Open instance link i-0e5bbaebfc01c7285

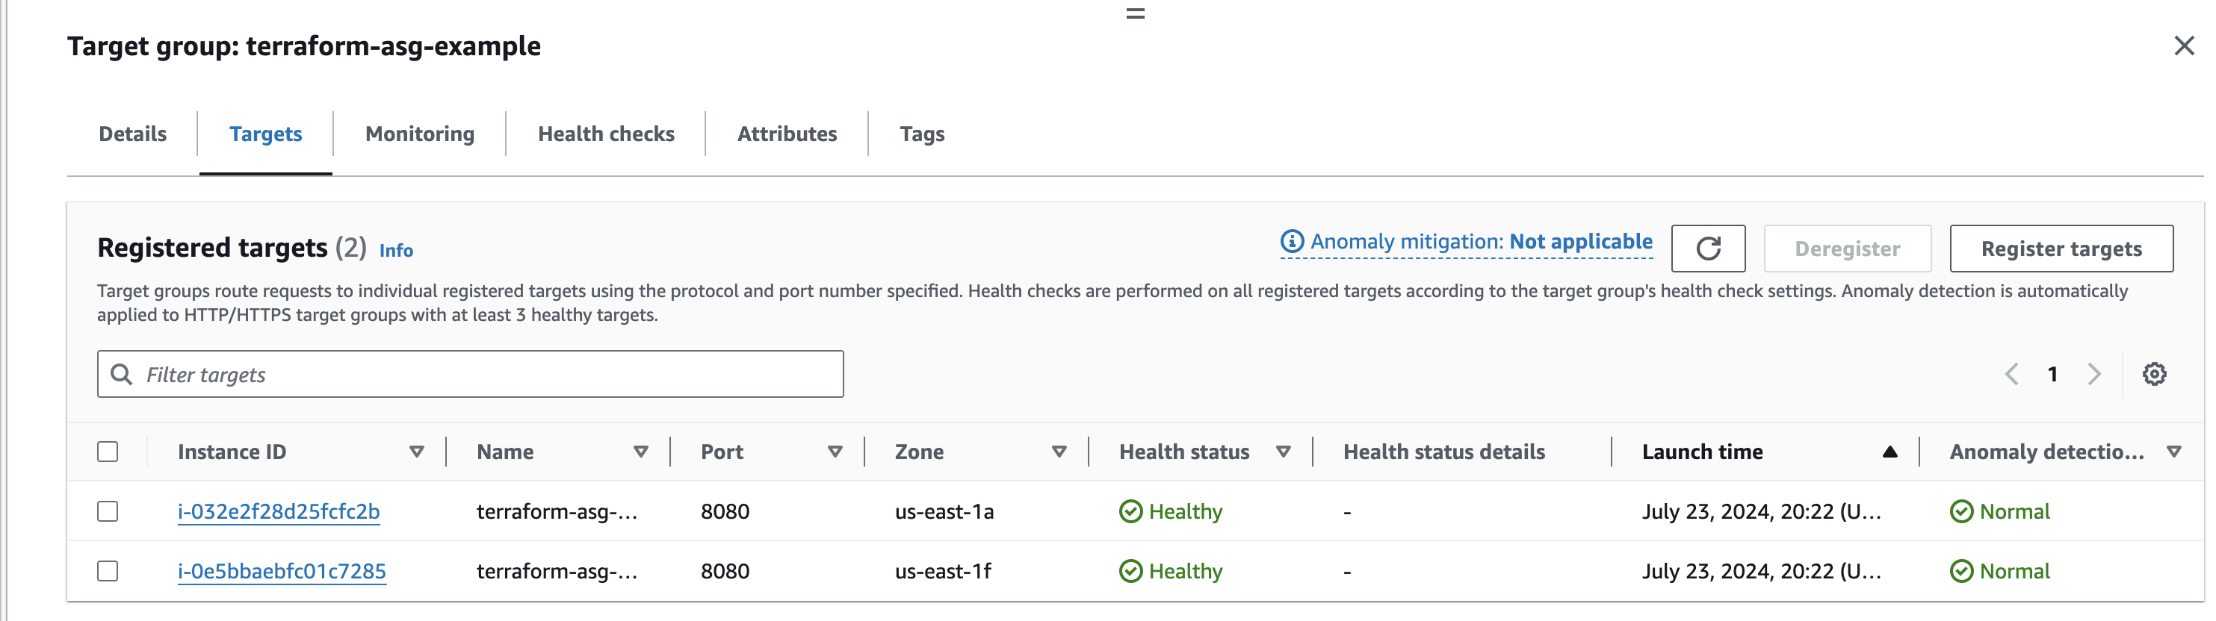tap(282, 571)
